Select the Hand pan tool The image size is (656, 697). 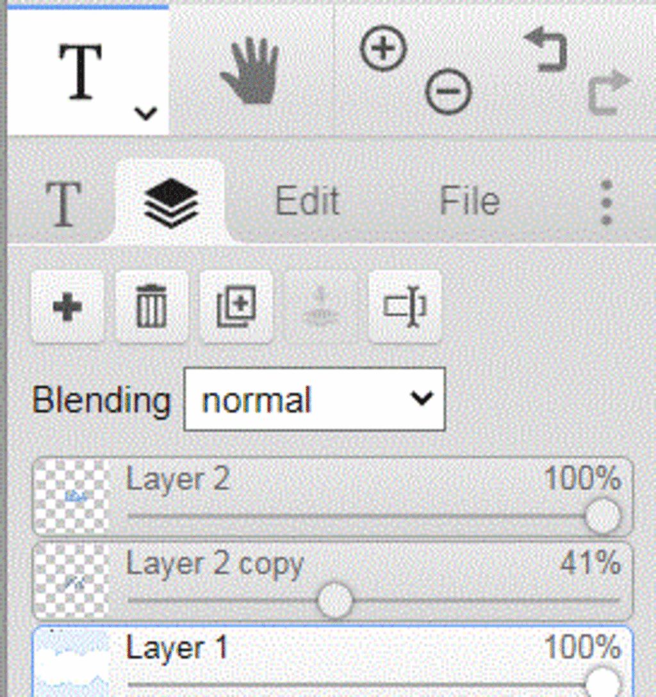tap(250, 70)
